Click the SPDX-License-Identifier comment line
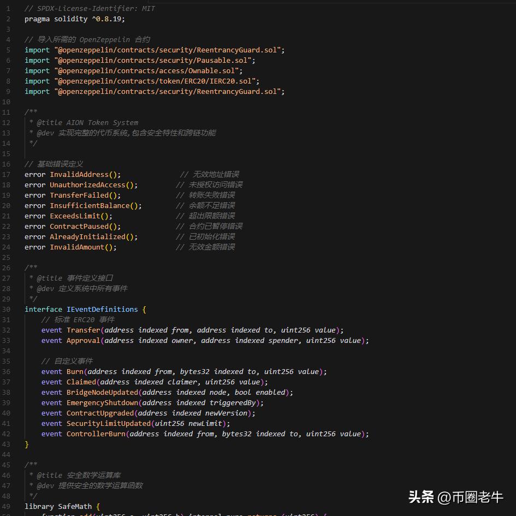The width and height of the screenshot is (516, 516). coord(90,9)
